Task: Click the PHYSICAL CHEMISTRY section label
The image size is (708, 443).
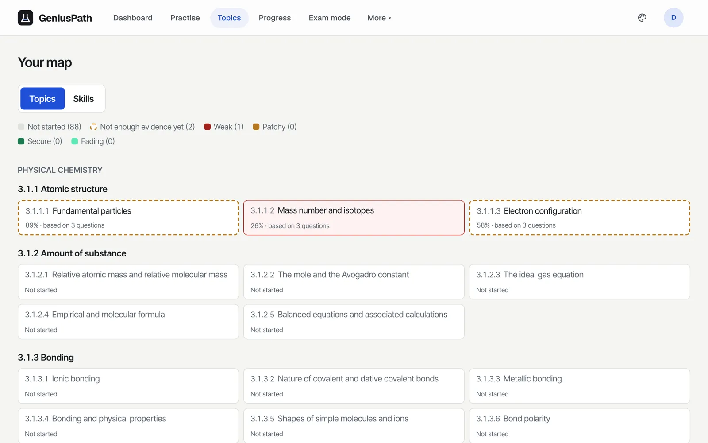Action: [x=60, y=170]
